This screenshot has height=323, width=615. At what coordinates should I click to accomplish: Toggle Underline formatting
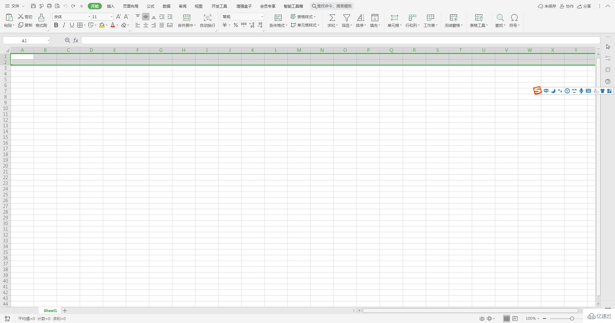pos(72,25)
